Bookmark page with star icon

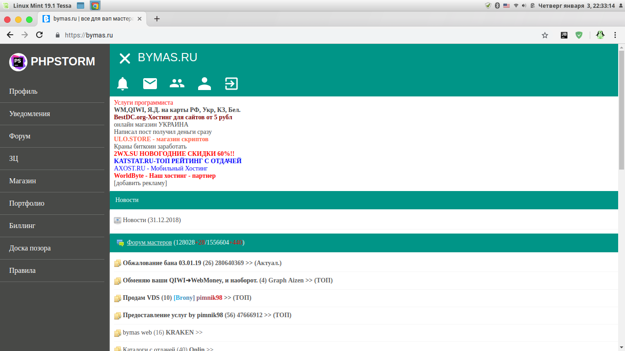pyautogui.click(x=544, y=35)
